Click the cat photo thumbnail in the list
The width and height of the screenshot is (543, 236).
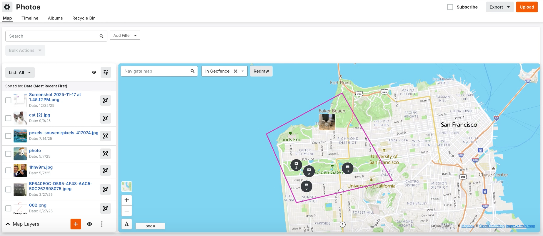pos(20,118)
